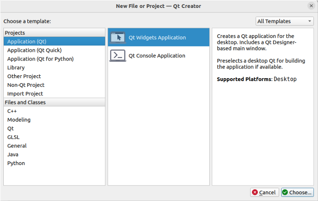Select the Qt file category
The height and width of the screenshot is (201, 318).
[x=10, y=129]
